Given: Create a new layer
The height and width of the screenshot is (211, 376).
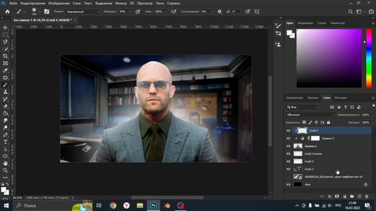Looking at the screenshot, I should tap(359, 196).
